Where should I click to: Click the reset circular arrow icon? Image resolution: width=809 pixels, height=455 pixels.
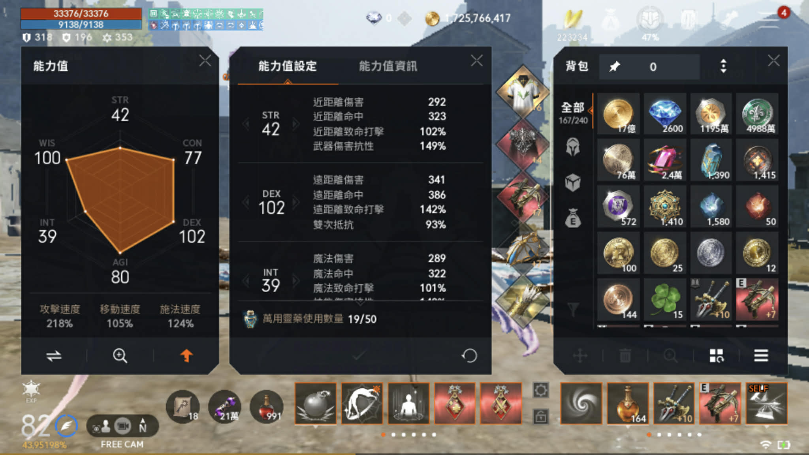(469, 356)
